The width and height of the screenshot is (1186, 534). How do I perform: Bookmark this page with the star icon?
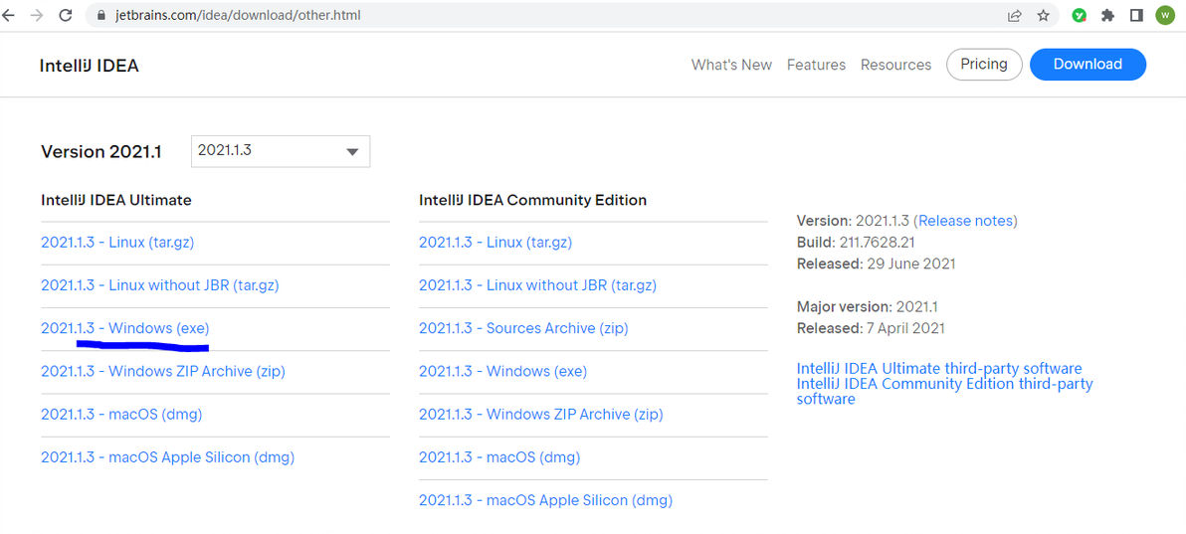(x=1043, y=16)
